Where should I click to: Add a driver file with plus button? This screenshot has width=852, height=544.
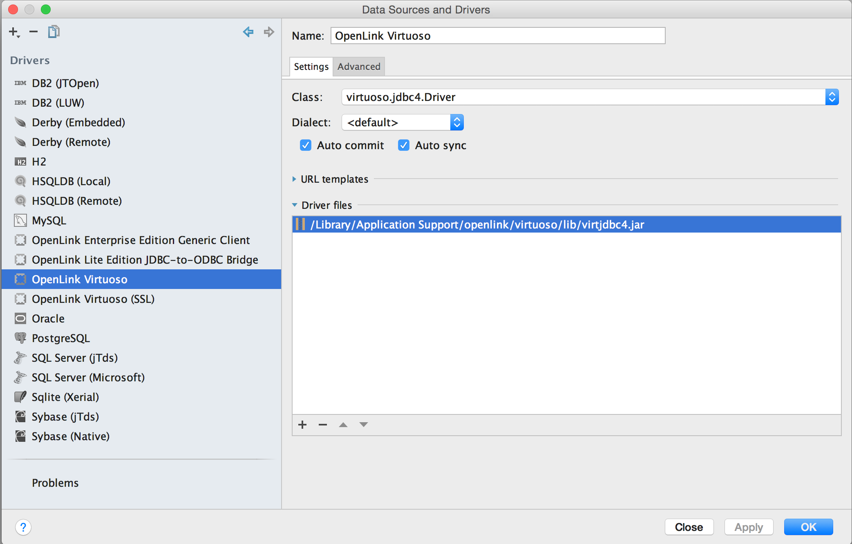coord(302,425)
